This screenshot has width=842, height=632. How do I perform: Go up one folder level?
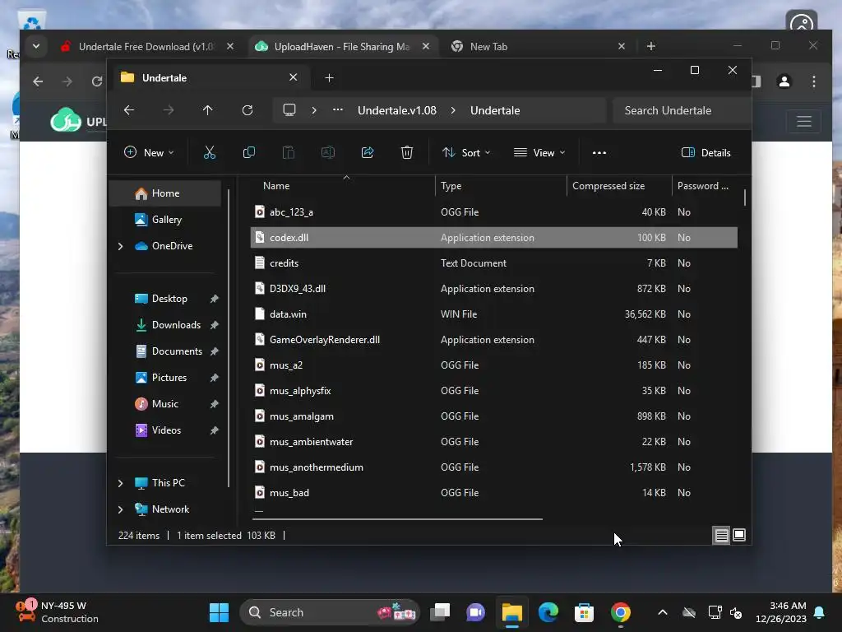coord(208,110)
